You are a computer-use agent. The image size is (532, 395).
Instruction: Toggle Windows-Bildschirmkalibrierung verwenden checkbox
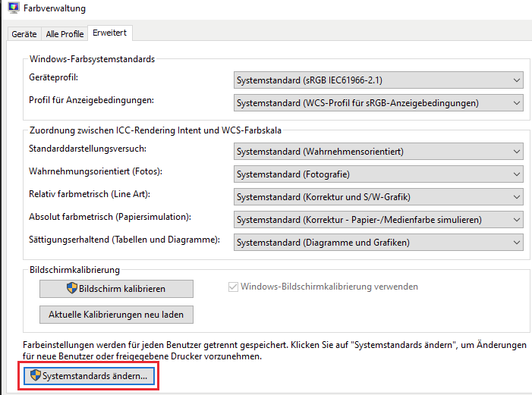click(x=233, y=287)
